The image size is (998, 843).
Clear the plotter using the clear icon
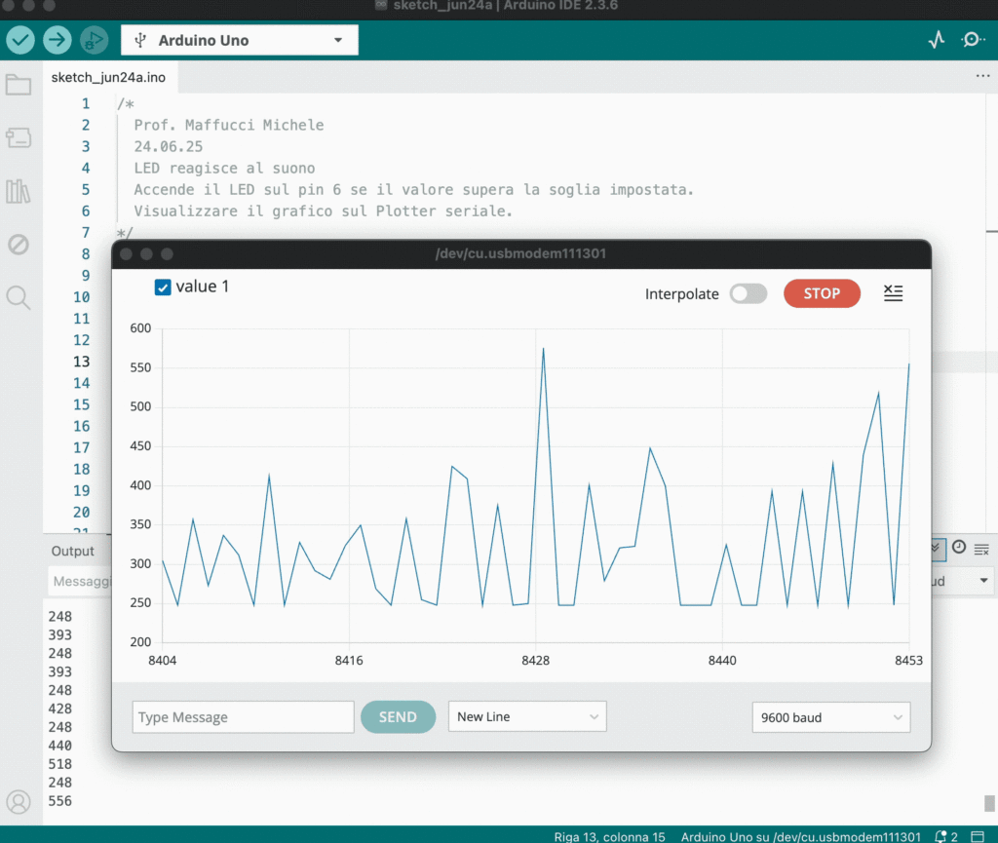point(893,293)
